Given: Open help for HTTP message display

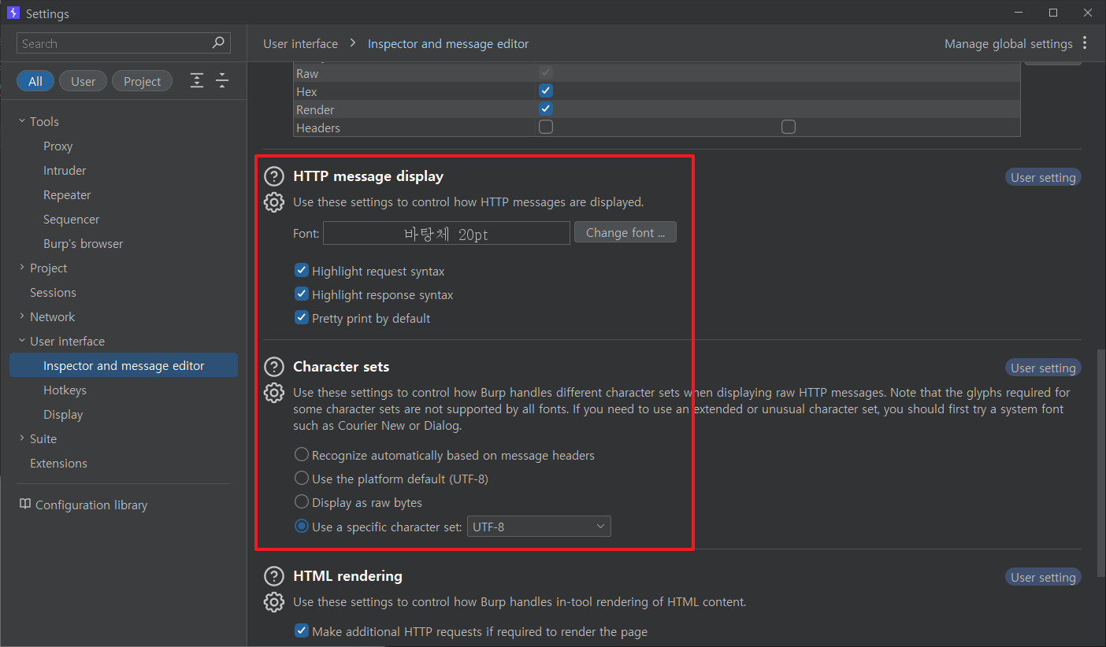Looking at the screenshot, I should pos(273,176).
